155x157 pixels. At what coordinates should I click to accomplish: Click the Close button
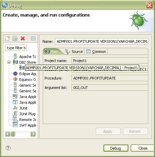[143, 148]
